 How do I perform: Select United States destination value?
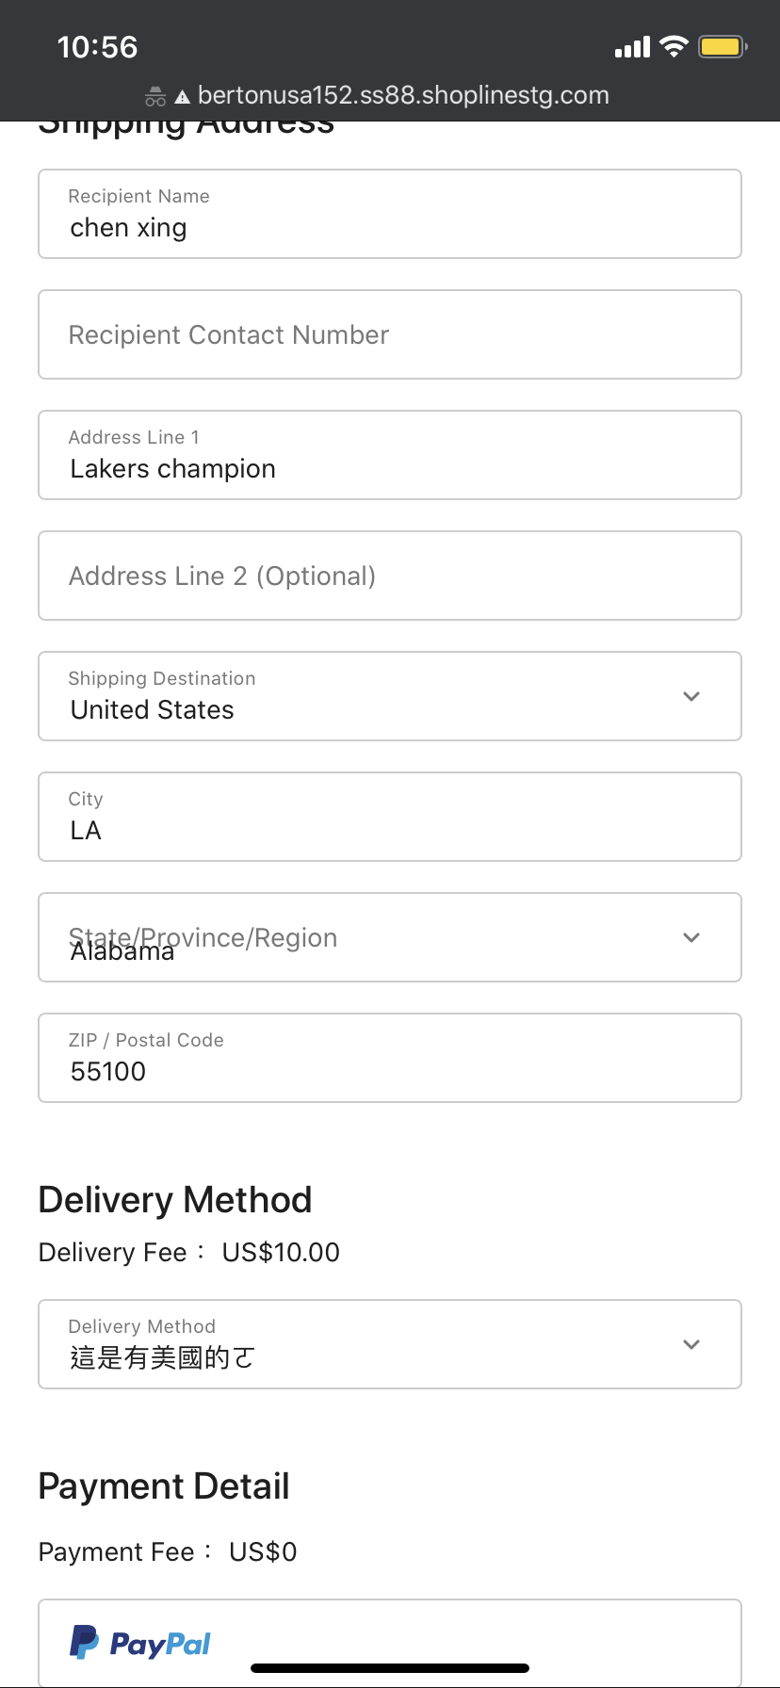(x=153, y=710)
